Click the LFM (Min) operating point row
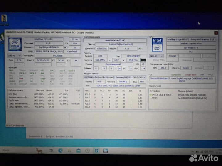The height and width of the screenshot is (166, 222). pyautogui.click(x=44, y=94)
